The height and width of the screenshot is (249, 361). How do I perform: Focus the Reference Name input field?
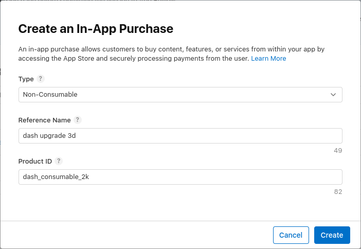pos(180,136)
